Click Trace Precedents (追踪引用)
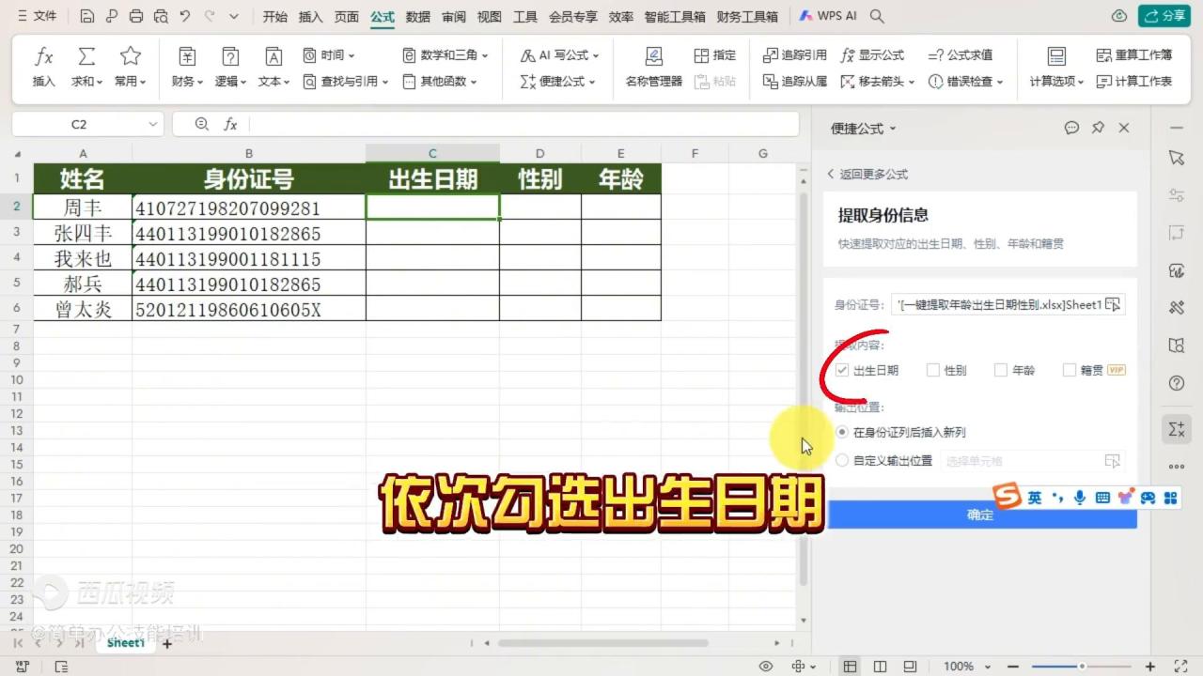Image resolution: width=1203 pixels, height=676 pixels. point(795,55)
